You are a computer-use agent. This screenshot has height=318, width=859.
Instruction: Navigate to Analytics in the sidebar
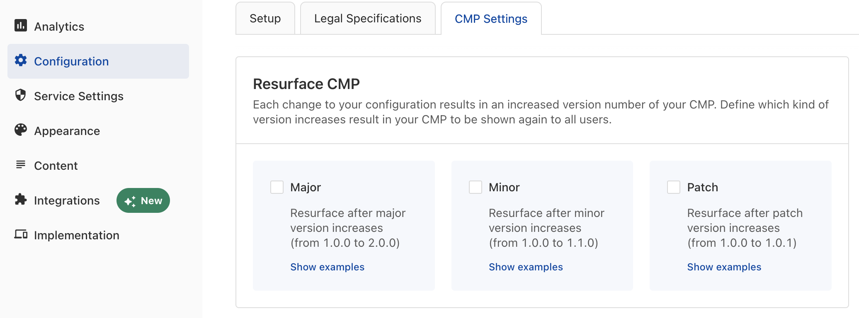coord(59,26)
